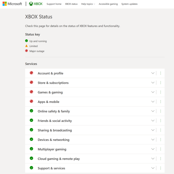174x174 pixels.
Task: Open Accessible gaming page
Action: coord(108,4)
